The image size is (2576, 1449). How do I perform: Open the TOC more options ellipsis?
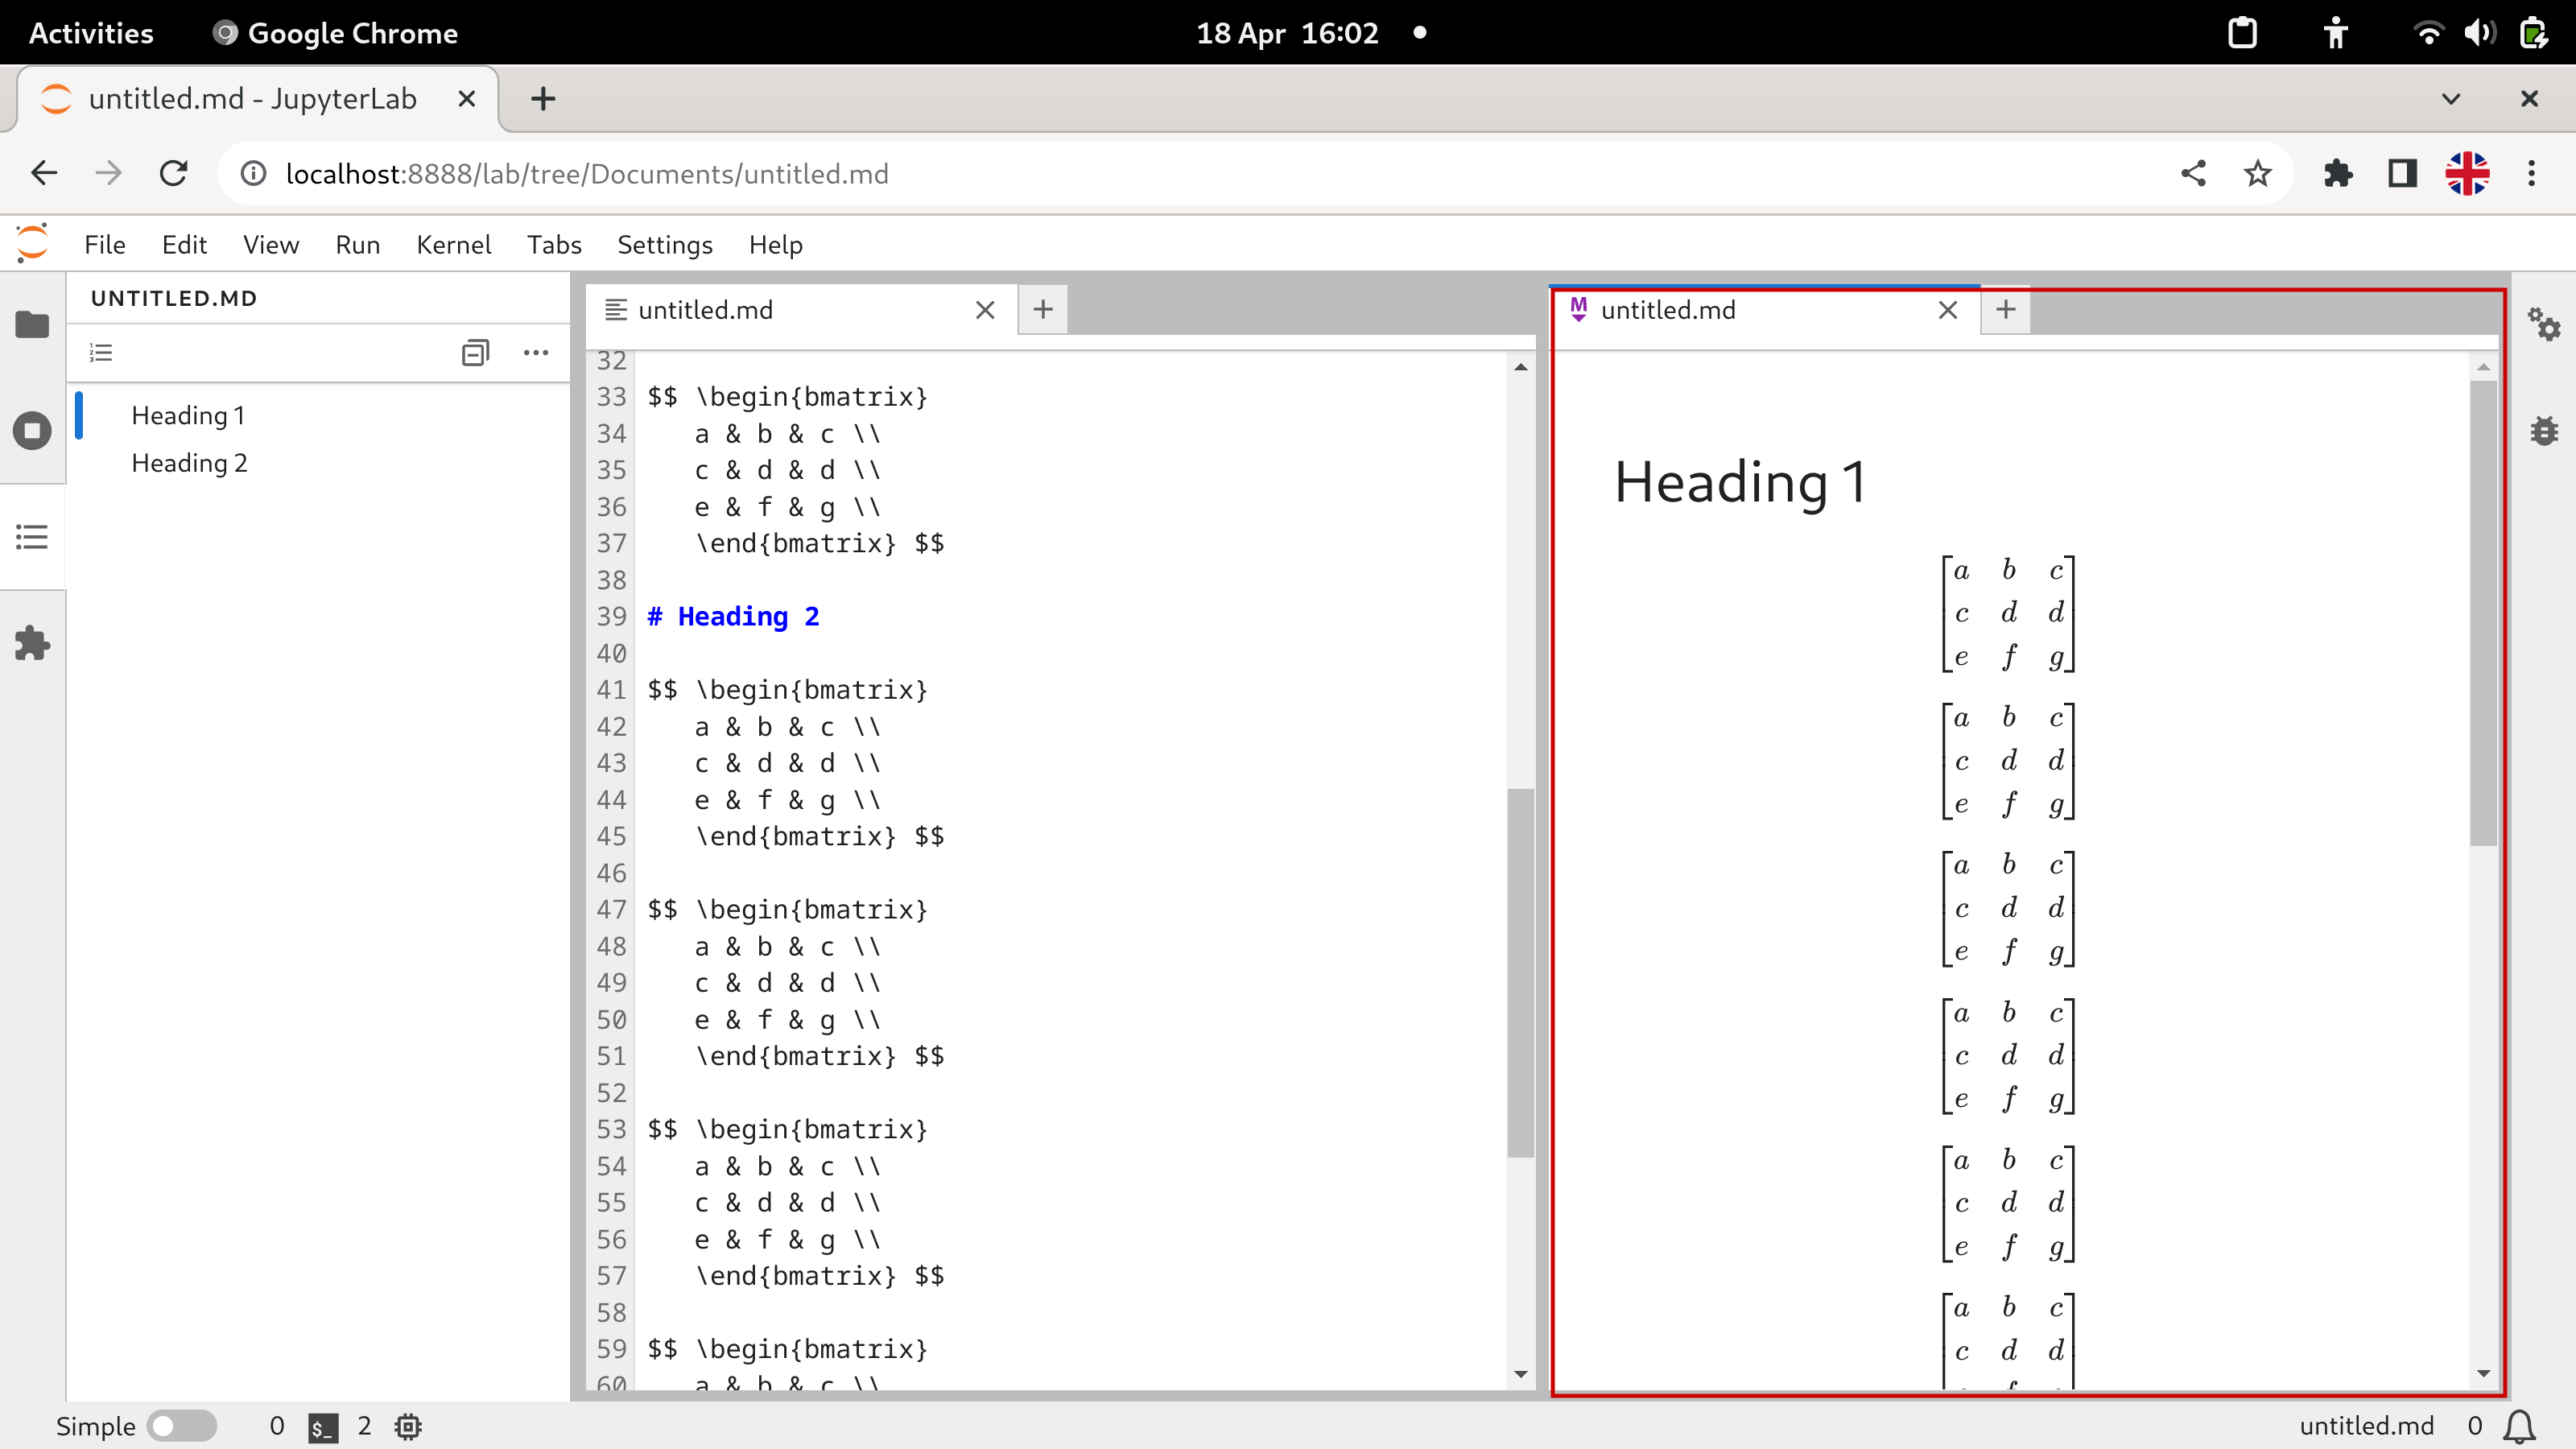pos(536,352)
